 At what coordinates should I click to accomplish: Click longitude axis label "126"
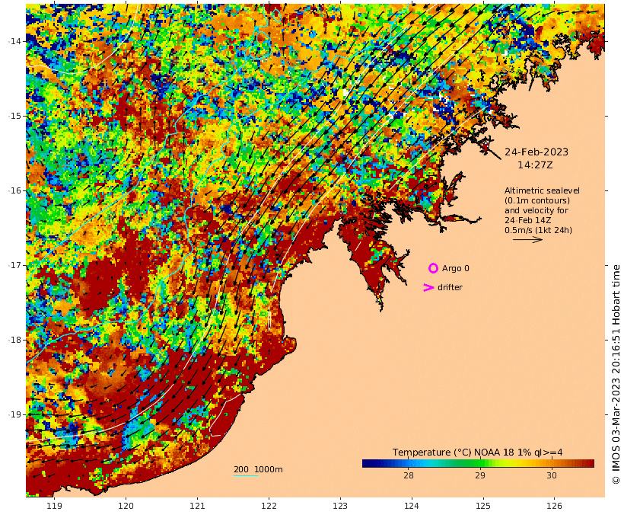(x=554, y=506)
